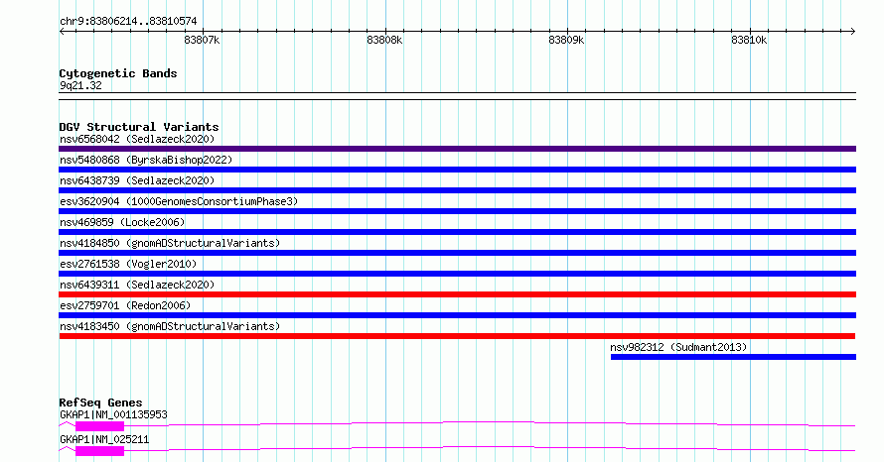Click the blue bar under nsv5480868
This screenshot has height=462, width=884.
[457, 170]
